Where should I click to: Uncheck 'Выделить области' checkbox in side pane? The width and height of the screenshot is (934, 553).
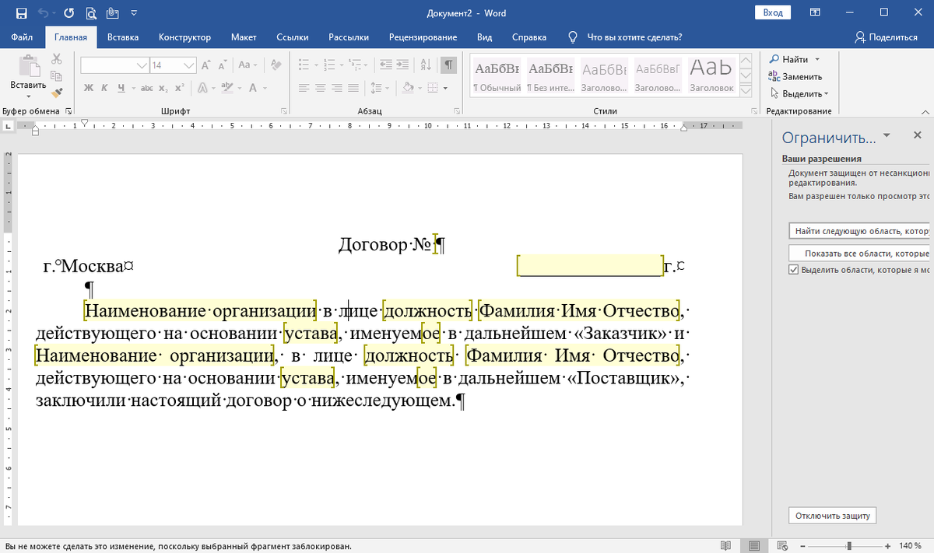794,270
